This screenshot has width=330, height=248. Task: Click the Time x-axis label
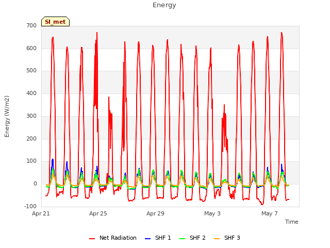[x=292, y=222]
